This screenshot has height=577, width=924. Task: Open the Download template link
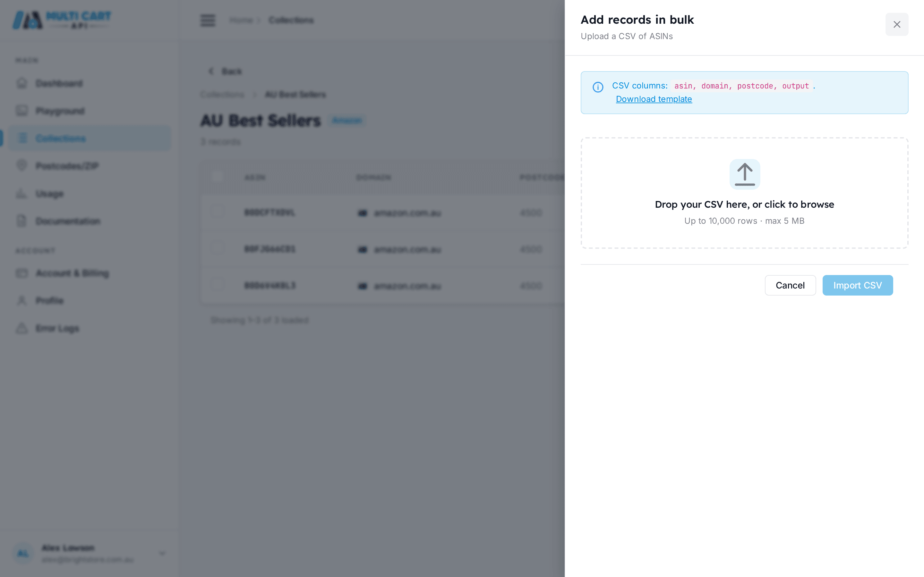coord(654,99)
